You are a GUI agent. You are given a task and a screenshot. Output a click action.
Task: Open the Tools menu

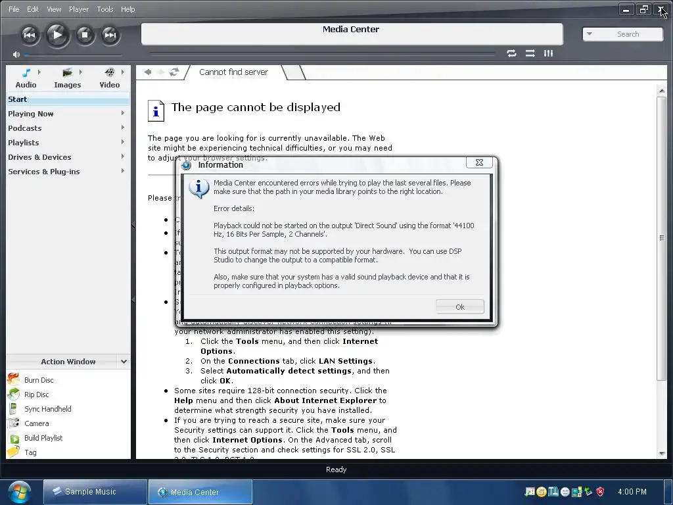pyautogui.click(x=104, y=9)
